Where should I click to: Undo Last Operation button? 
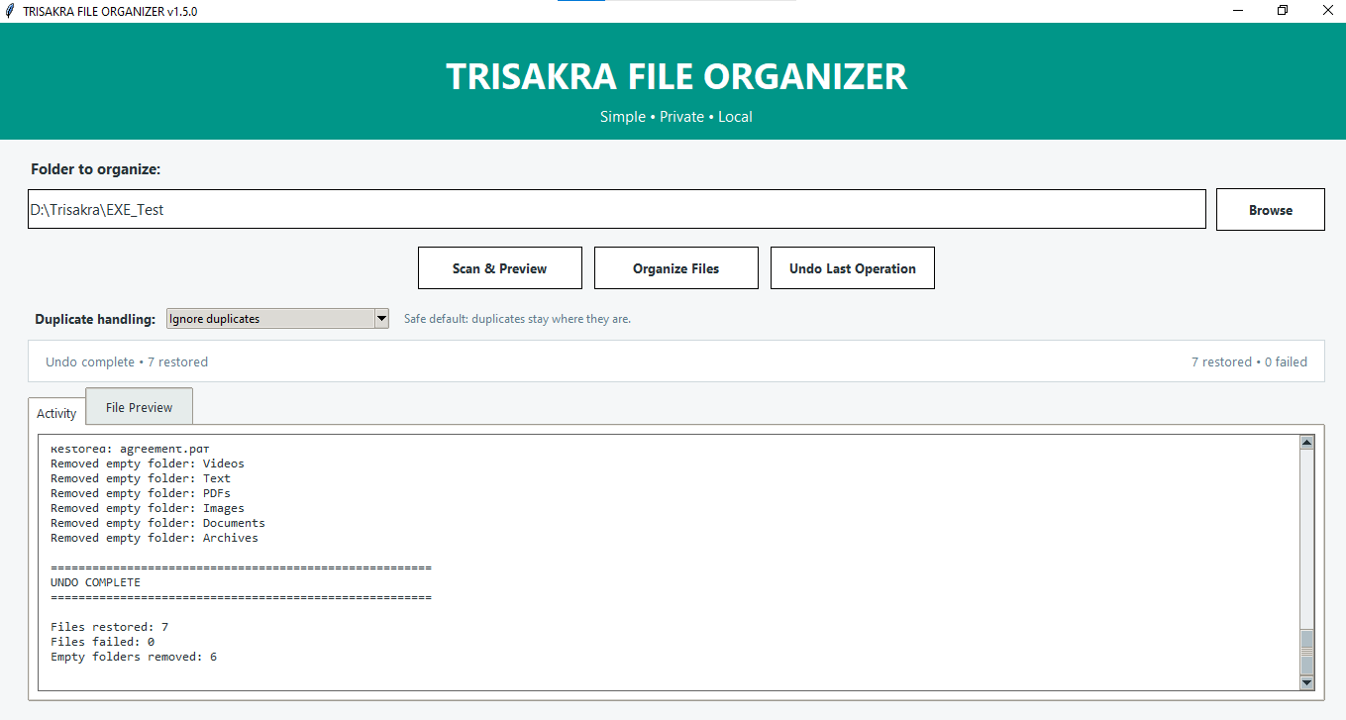point(853,268)
